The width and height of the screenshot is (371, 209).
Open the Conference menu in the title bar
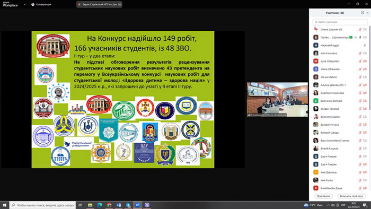[x=41, y=4]
